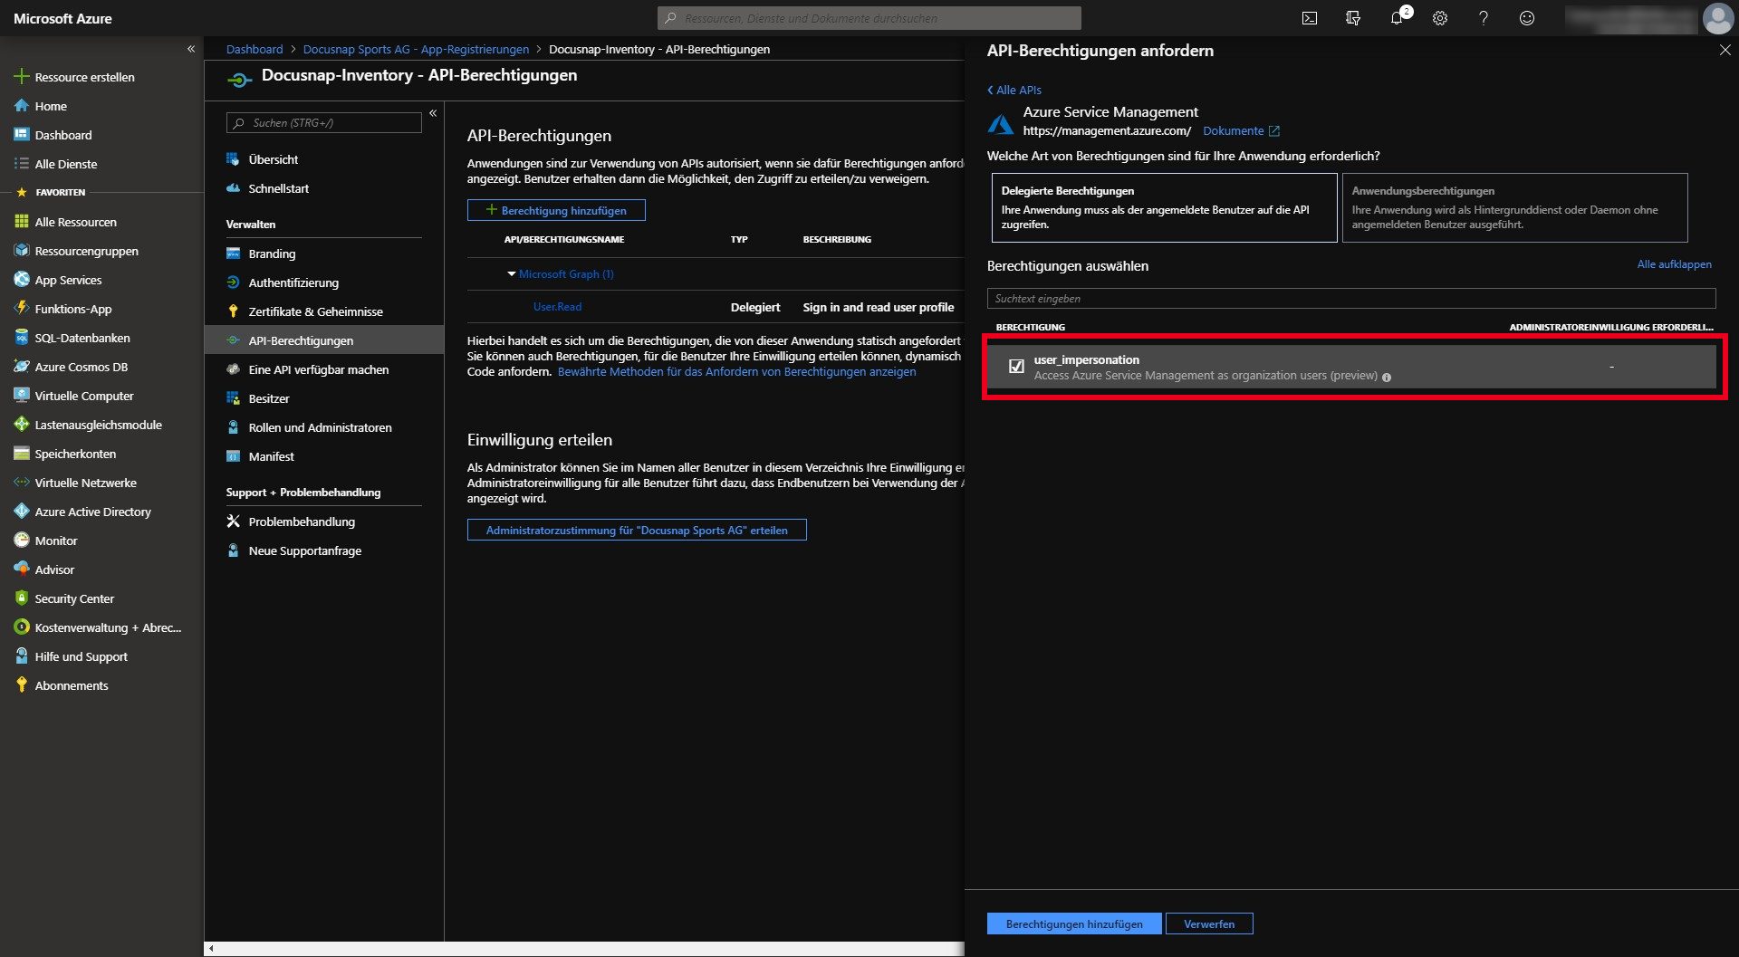Open Authentifizierung menu item
Screen dimensions: 1739x957
coord(293,282)
